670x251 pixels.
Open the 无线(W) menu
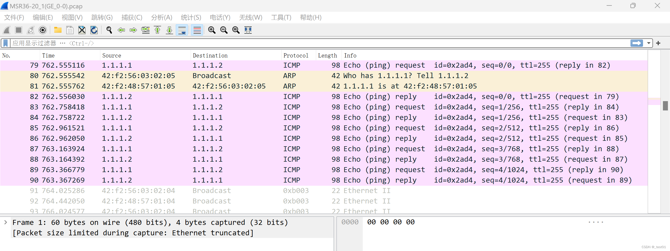pyautogui.click(x=251, y=17)
